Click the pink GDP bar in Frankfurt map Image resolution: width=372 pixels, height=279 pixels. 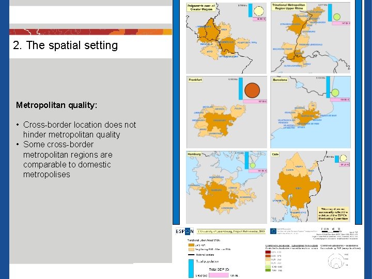(255, 102)
